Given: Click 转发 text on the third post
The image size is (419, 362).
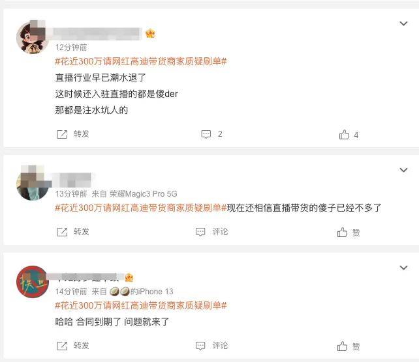Looking at the screenshot, I should [81, 346].
